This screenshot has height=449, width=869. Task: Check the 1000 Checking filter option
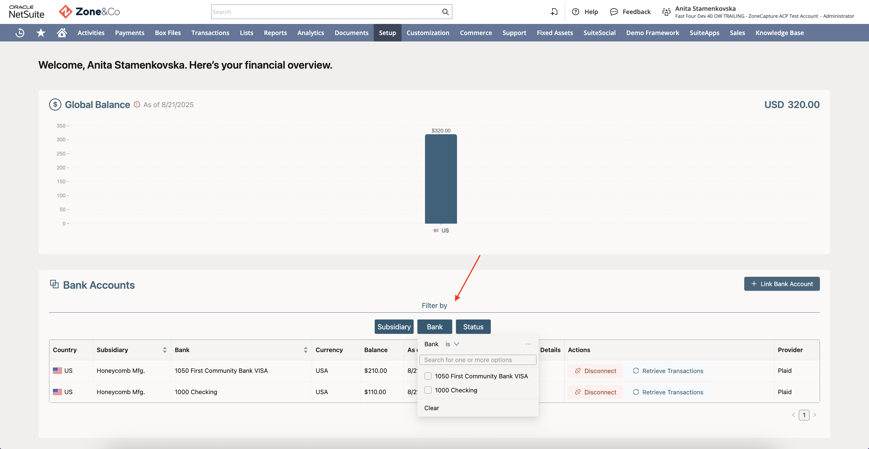coord(428,390)
